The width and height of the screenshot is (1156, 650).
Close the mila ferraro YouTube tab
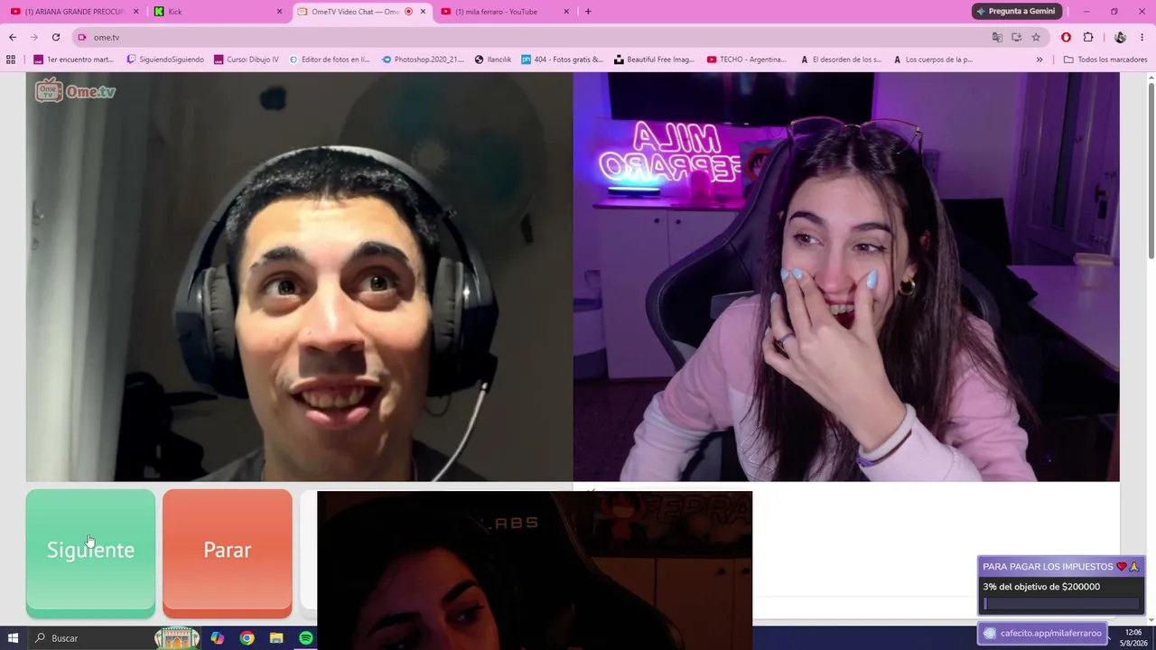click(x=566, y=12)
